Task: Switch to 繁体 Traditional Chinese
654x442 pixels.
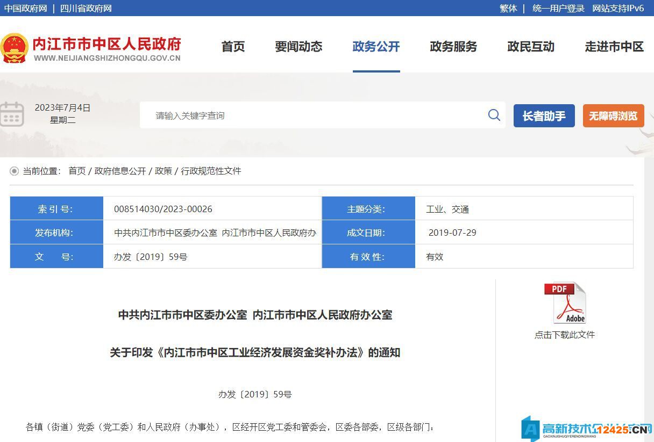Action: click(x=508, y=8)
